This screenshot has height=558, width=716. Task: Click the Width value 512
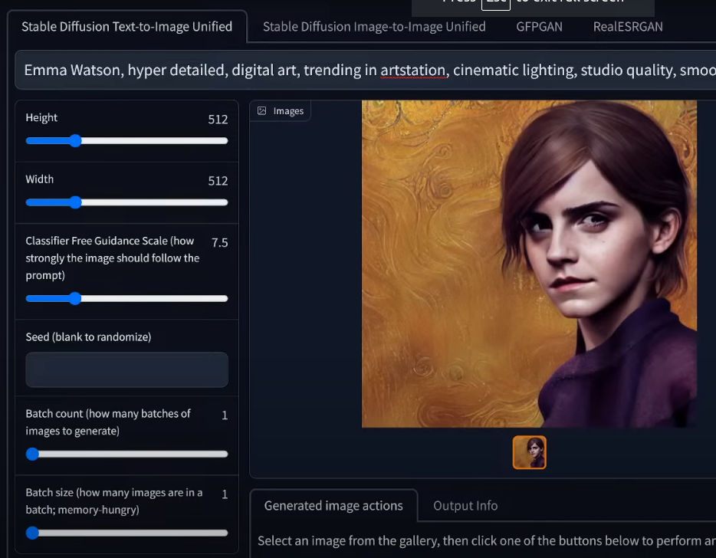click(x=218, y=181)
